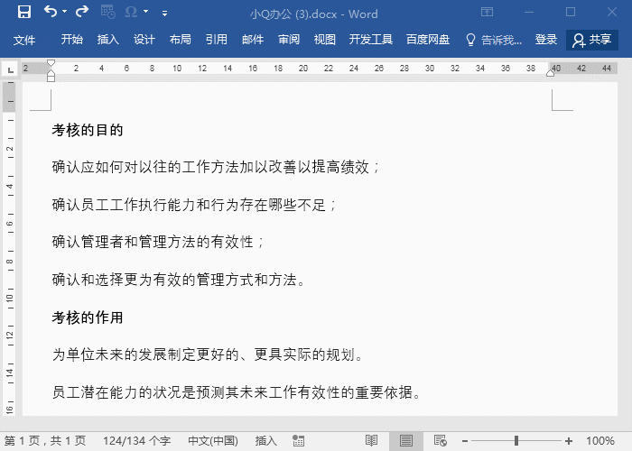
Task: Click the zoom out minus button
Action: coord(465,441)
